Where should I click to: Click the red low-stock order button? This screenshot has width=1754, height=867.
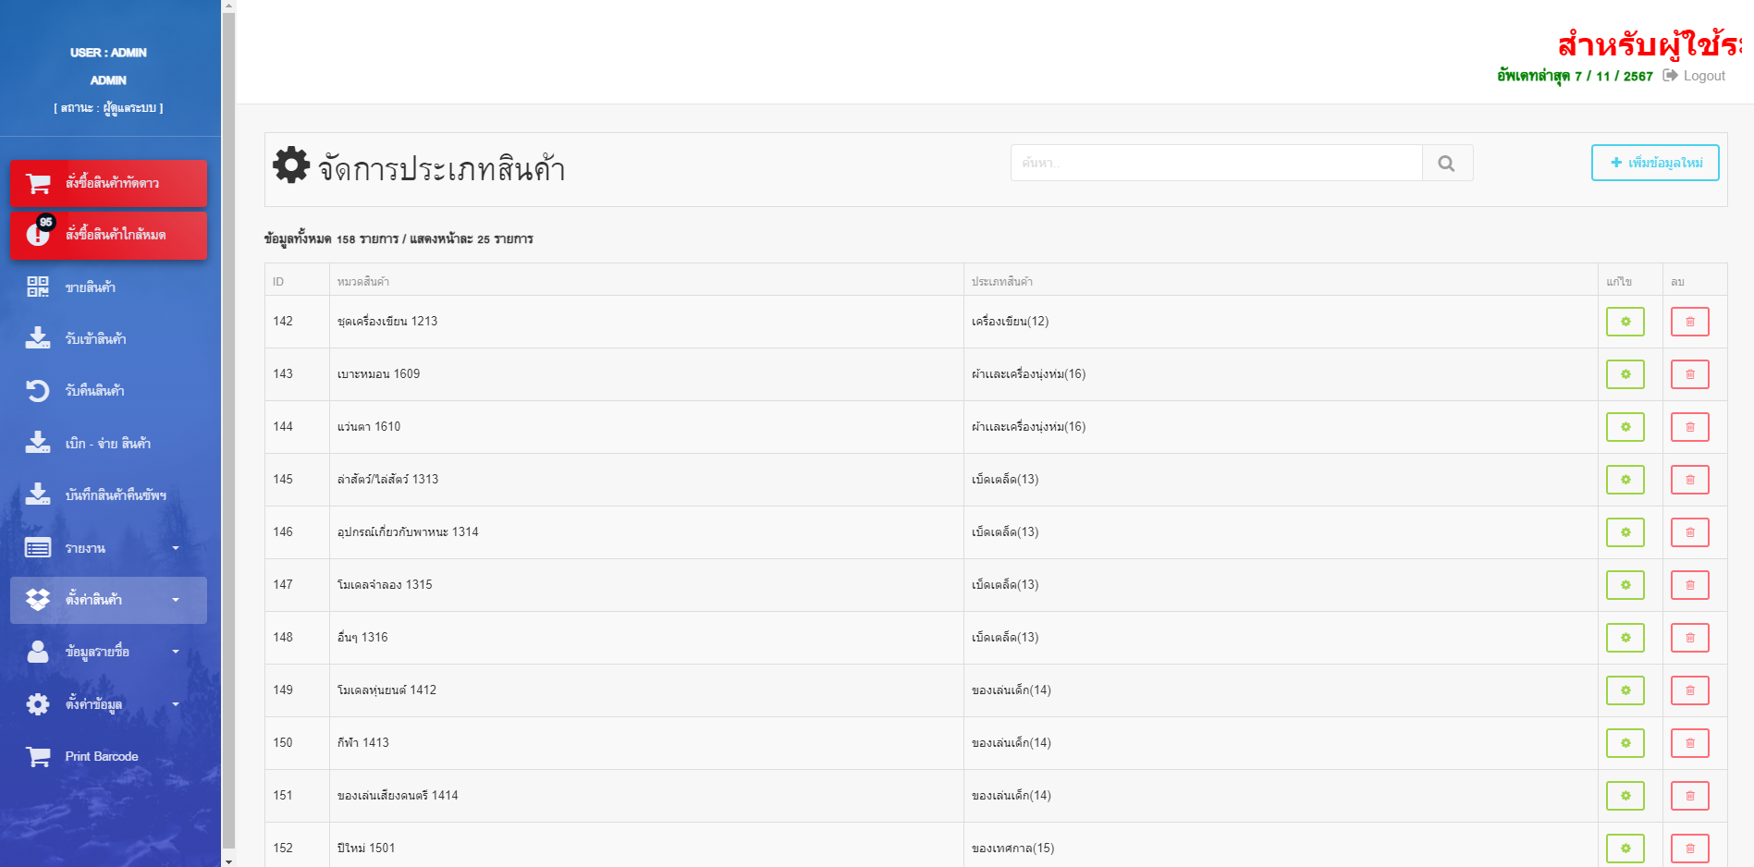pos(108,236)
